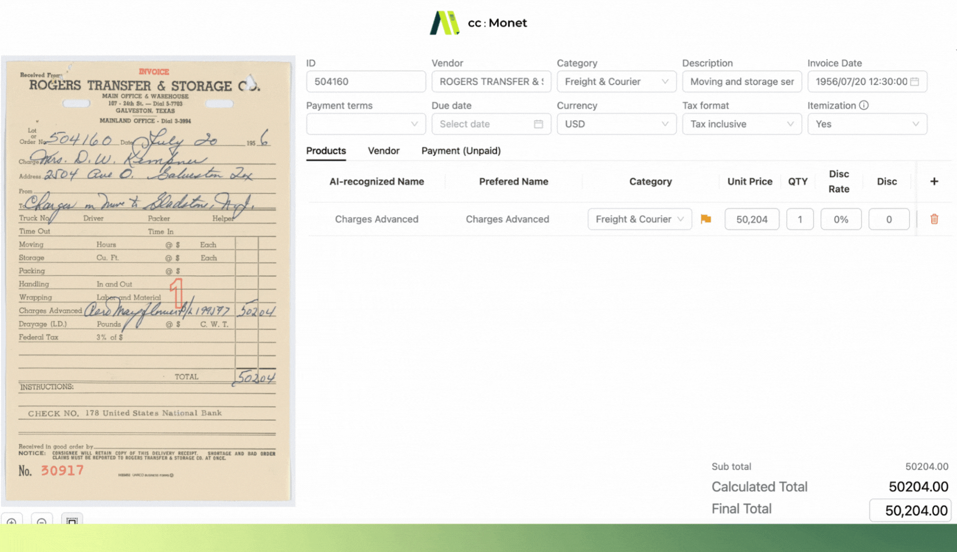Image resolution: width=957 pixels, height=552 pixels.
Task: Open the Payment (Unpaid) tab
Action: click(461, 151)
